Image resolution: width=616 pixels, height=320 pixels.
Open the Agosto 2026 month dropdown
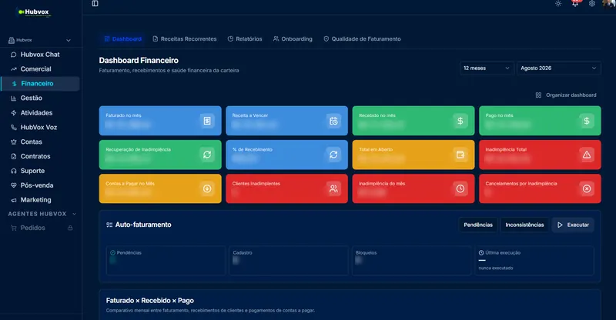pos(558,68)
